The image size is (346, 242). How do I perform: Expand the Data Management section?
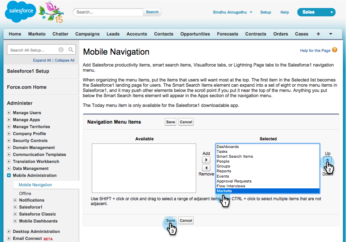click(9, 169)
